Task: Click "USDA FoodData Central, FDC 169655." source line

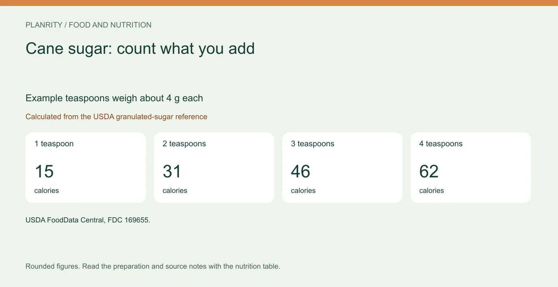Action: [88, 220]
